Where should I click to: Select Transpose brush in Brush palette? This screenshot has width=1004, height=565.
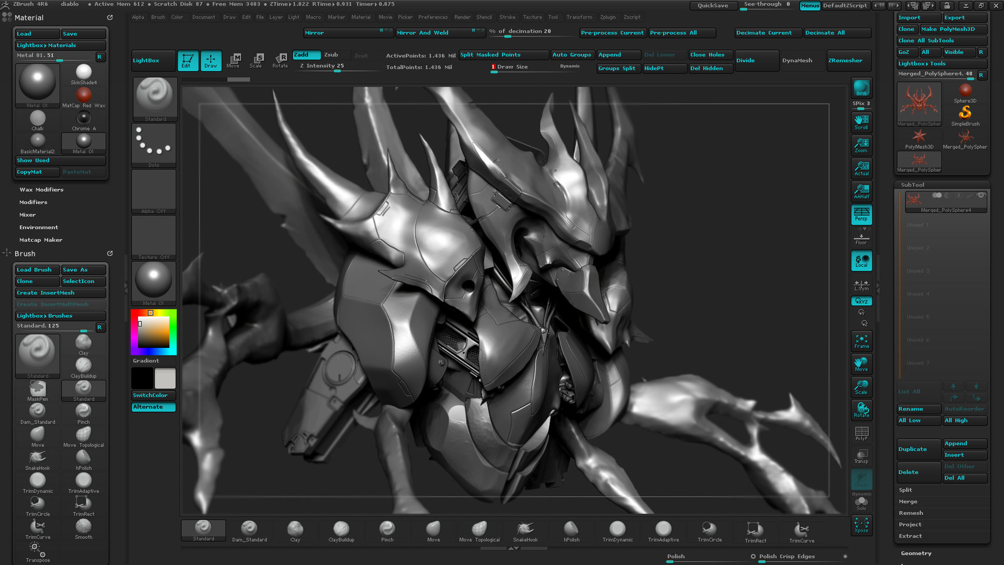(x=38, y=552)
